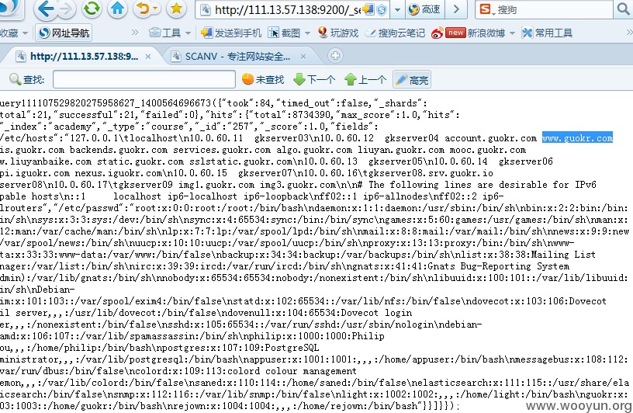This screenshot has height=413, width=633.
Task: Go back with the back arrow
Action: [46, 9]
